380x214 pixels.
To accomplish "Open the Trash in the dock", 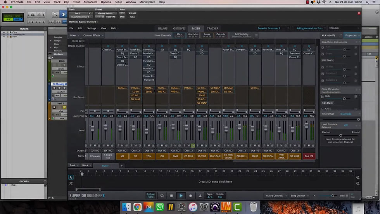I will coord(253,207).
